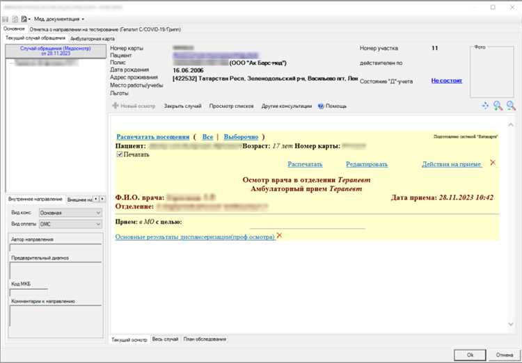Image resolution: width=522 pixels, height=363 pixels.
Task: Open the Вид конс. dropdown showing Основная
Action: 70,213
